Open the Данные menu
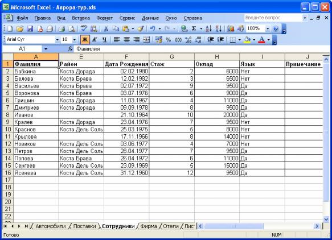The width and height of the screenshot is (332, 240). 150,18
